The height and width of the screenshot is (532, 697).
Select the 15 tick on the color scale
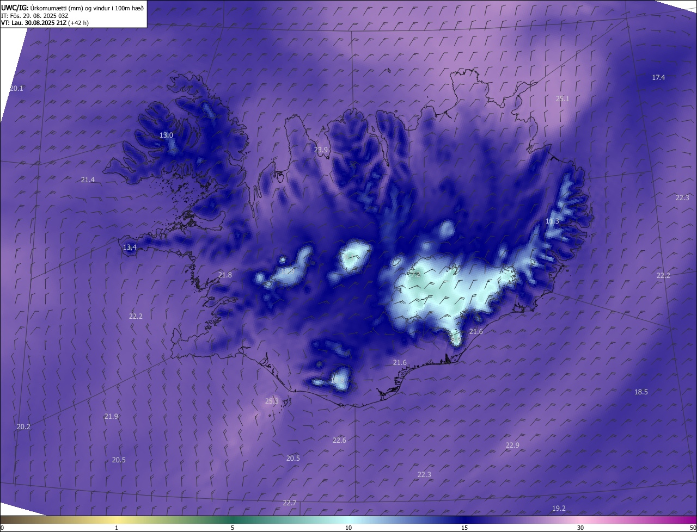tap(464, 528)
